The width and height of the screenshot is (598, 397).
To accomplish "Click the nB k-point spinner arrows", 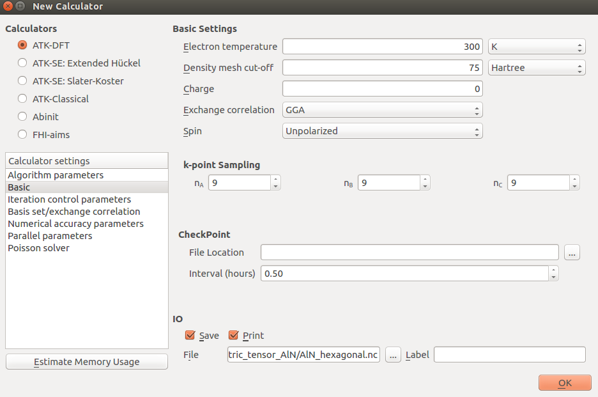I will click(425, 182).
